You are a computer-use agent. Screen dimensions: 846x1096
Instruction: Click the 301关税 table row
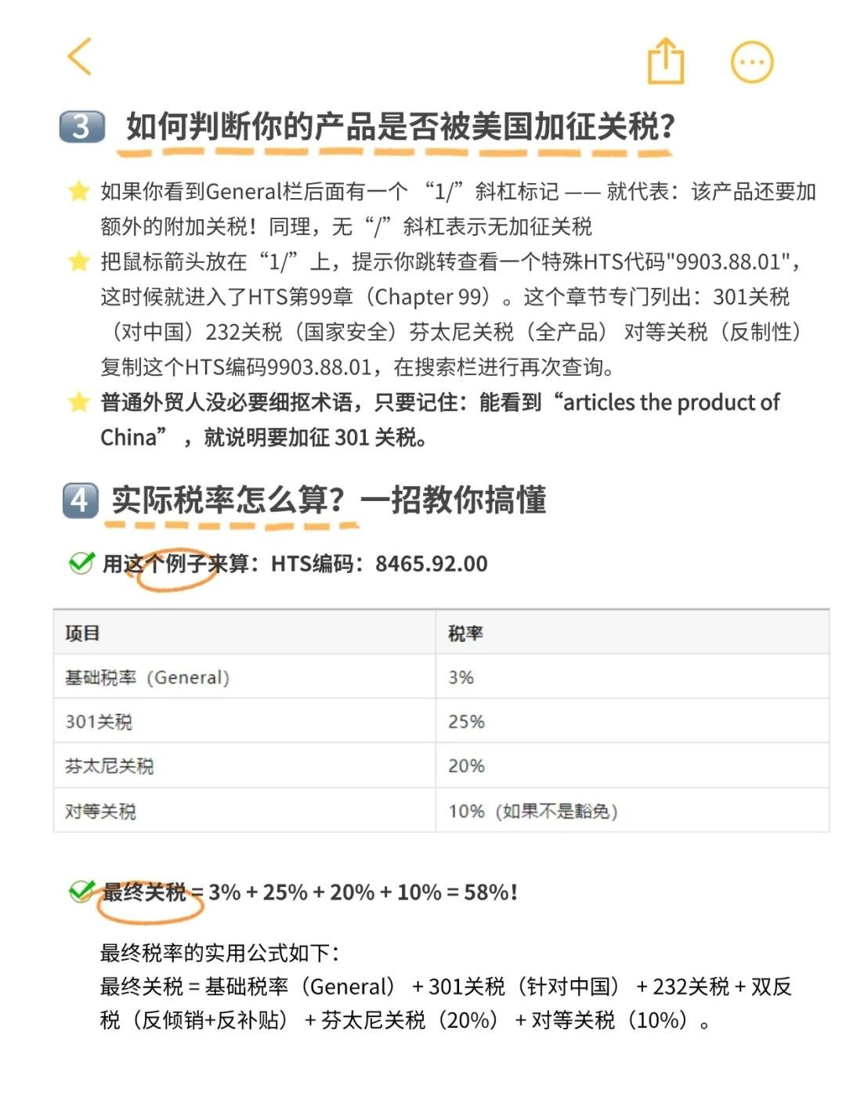(x=441, y=721)
